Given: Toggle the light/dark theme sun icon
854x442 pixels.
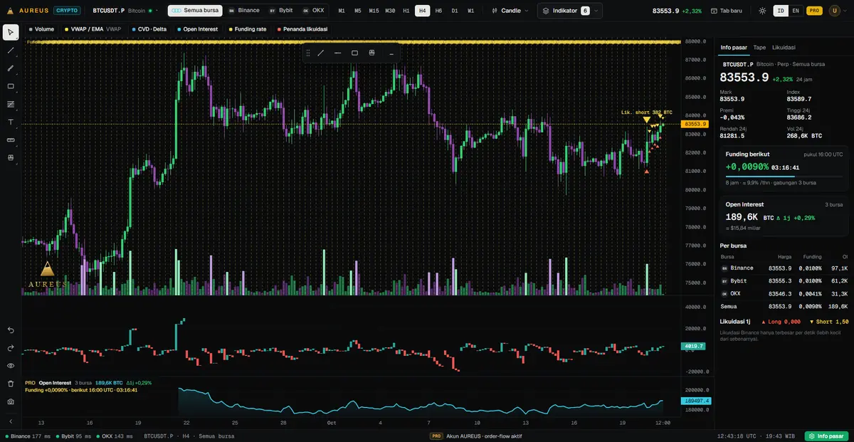Looking at the screenshot, I should coord(762,11).
